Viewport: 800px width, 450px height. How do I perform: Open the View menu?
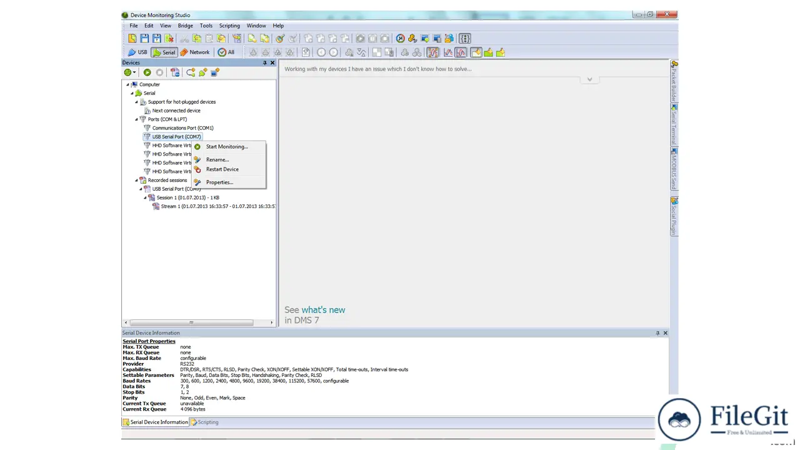pos(166,26)
